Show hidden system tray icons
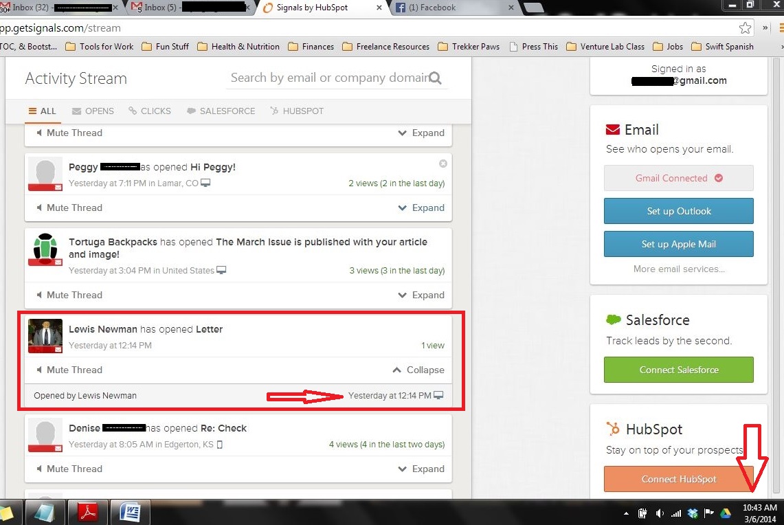The width and height of the screenshot is (784, 525). (x=626, y=513)
